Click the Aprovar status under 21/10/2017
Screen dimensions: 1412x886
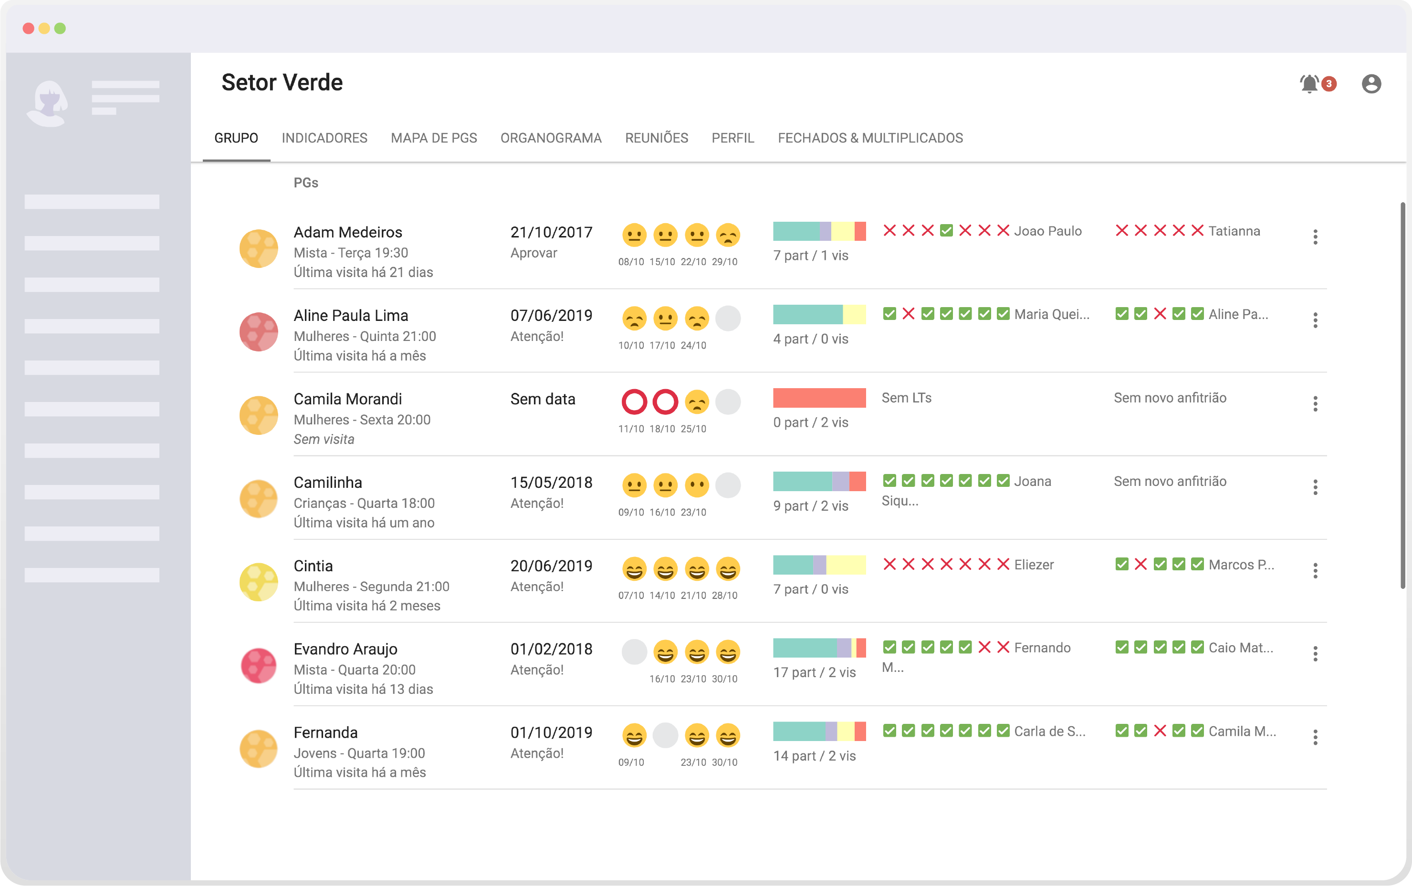pyautogui.click(x=533, y=253)
